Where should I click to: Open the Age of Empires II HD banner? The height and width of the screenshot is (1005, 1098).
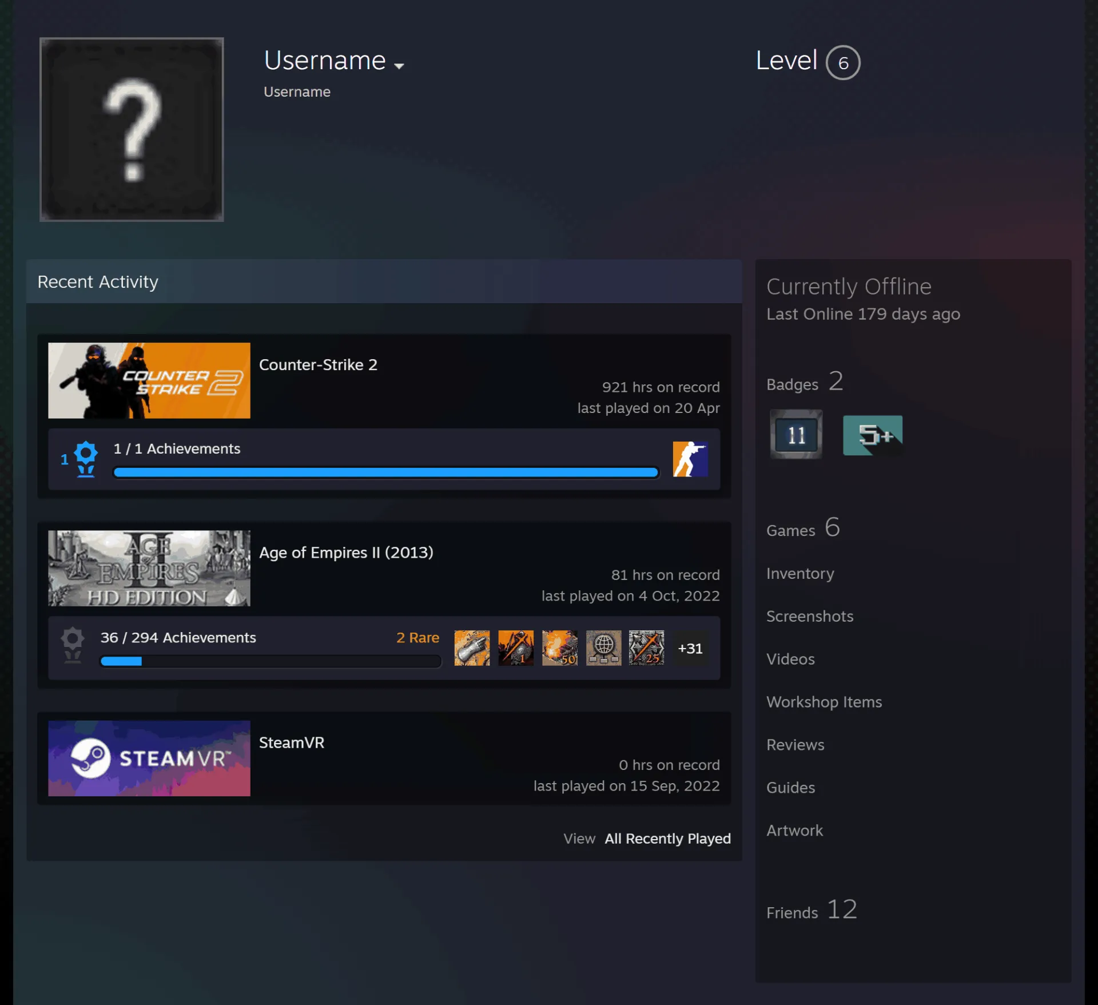[x=149, y=568]
